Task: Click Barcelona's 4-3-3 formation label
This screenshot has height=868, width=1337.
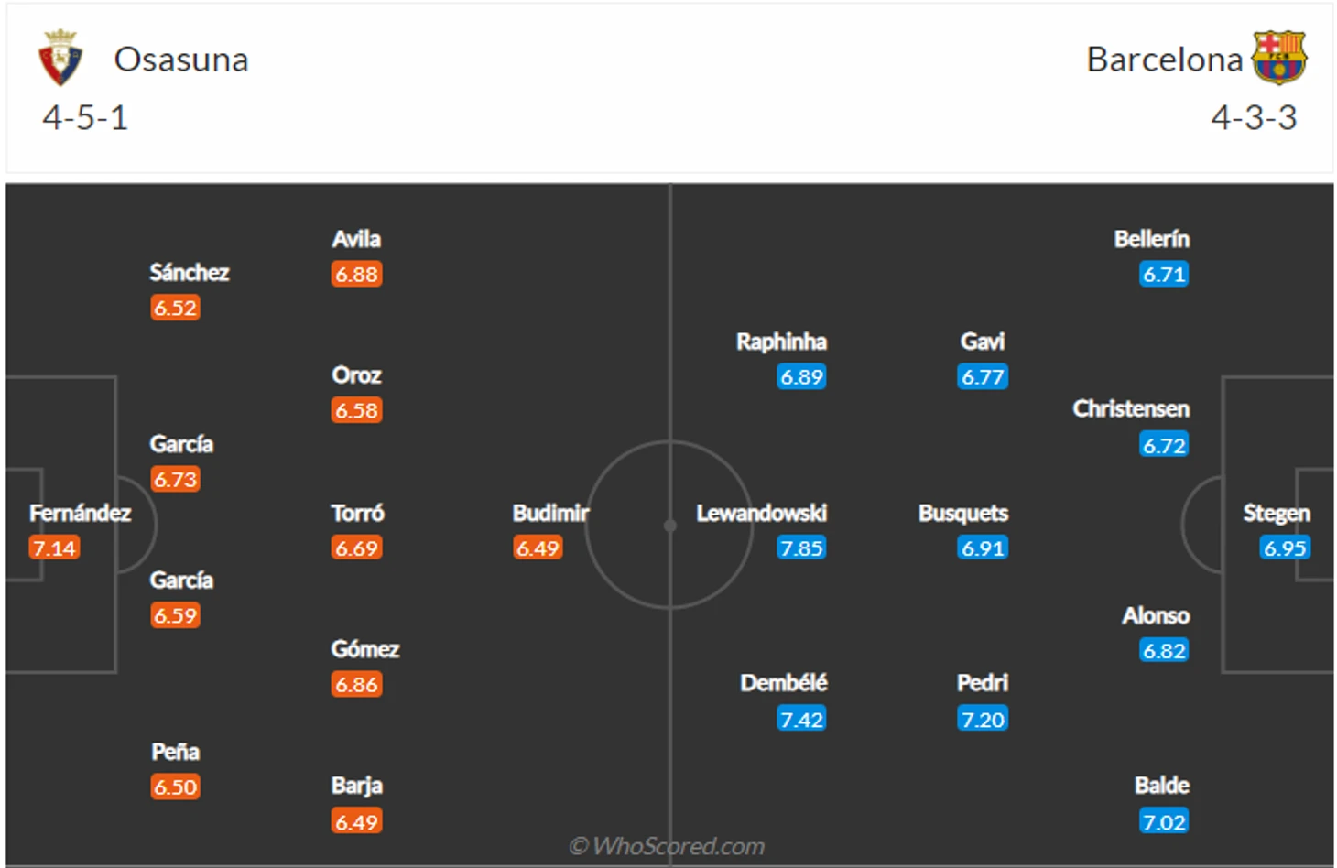Action: click(x=1254, y=118)
